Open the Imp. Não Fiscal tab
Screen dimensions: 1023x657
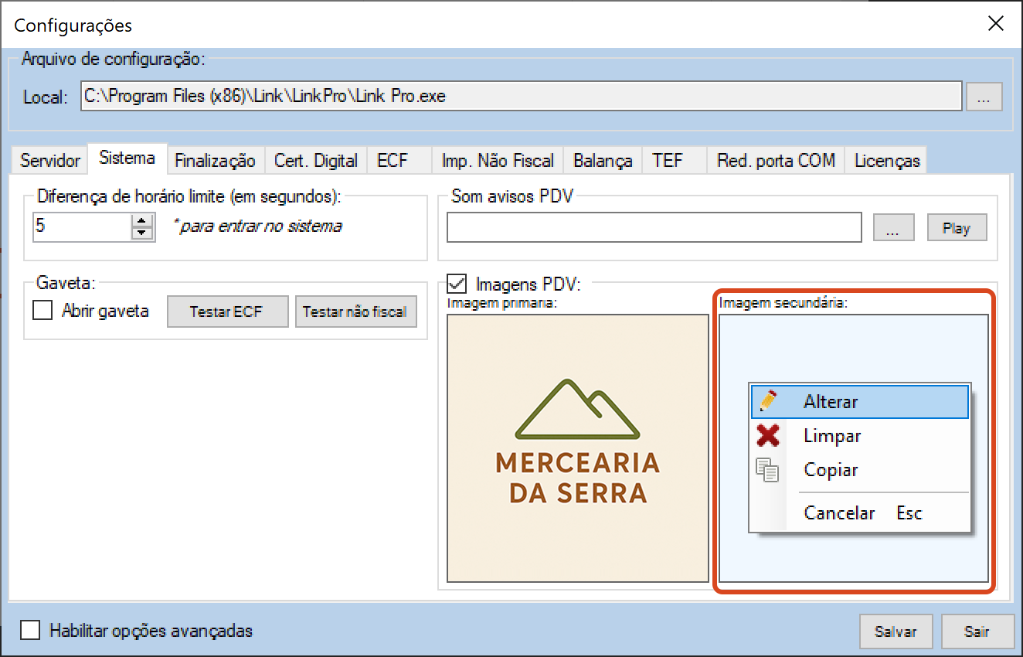pos(498,161)
